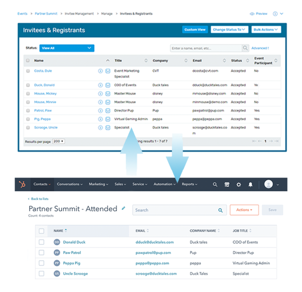Check the box for Duck, Donald
Screen dimensions: 302x292
coord(28,85)
